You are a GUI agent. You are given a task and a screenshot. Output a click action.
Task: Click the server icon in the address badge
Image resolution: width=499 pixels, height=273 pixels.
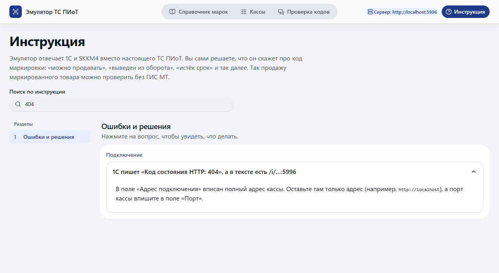click(370, 12)
